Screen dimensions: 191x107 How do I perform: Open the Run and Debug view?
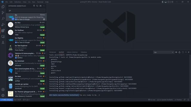click(3, 24)
